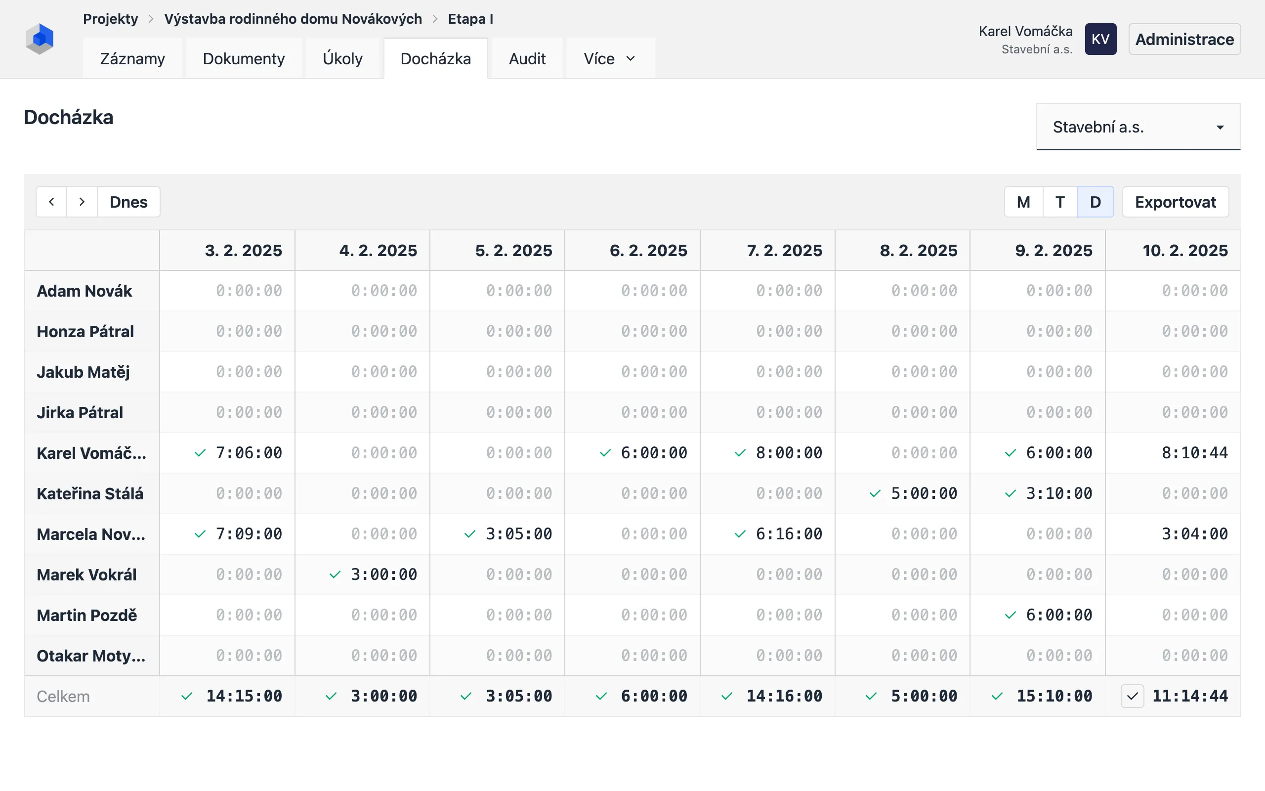Select the Kateřina Stálá row name
1265x791 pixels.
(90, 494)
